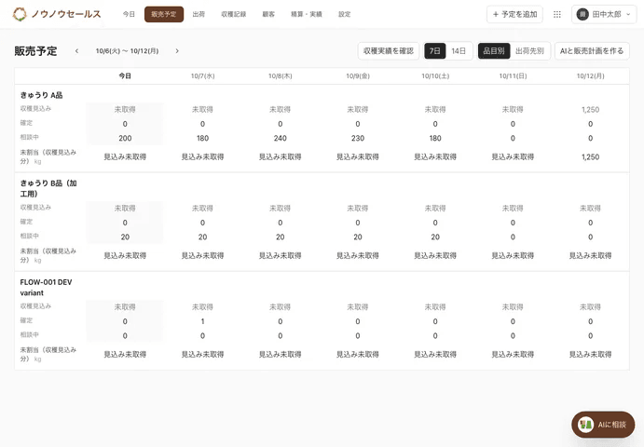Click the 10/12(月) column header
This screenshot has width=644, height=447.
tap(590, 76)
